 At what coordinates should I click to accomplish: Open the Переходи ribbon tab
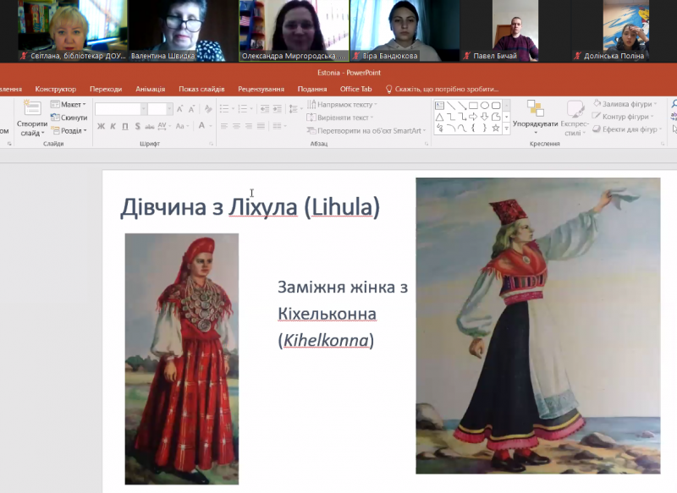tap(106, 89)
